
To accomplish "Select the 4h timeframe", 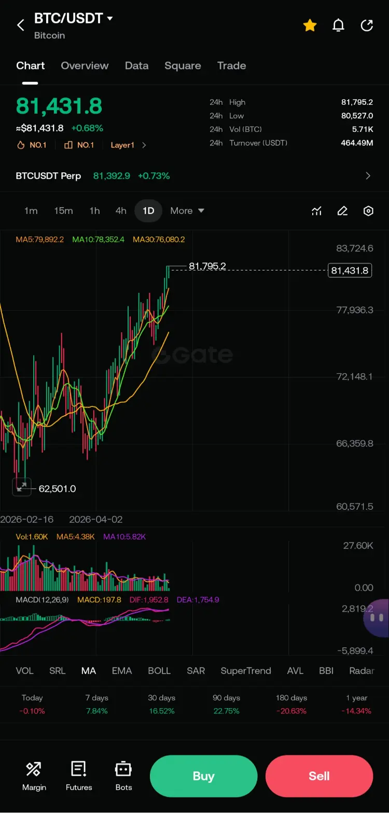I will pos(121,211).
